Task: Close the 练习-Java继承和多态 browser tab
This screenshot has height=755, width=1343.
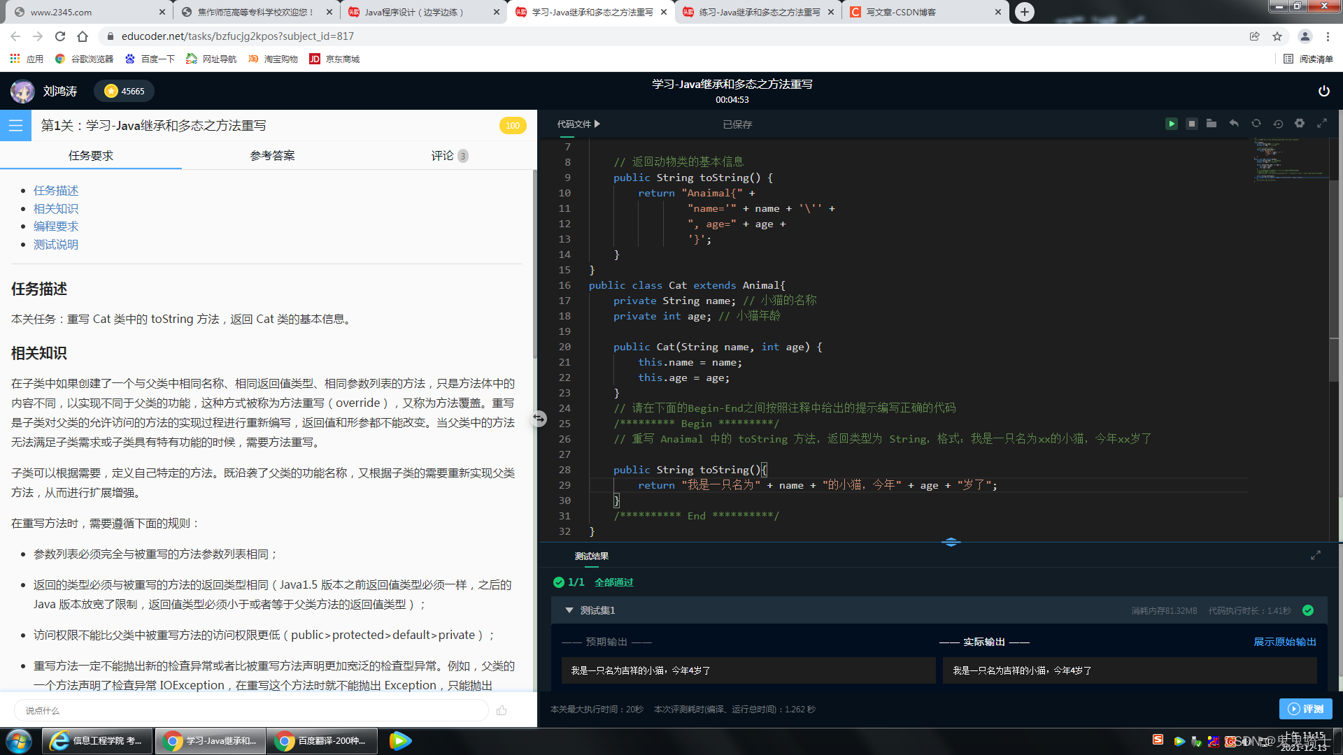Action: tap(831, 12)
